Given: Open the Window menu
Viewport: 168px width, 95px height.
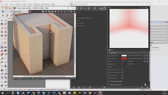Looking at the screenshot, I should tap(36, 4).
